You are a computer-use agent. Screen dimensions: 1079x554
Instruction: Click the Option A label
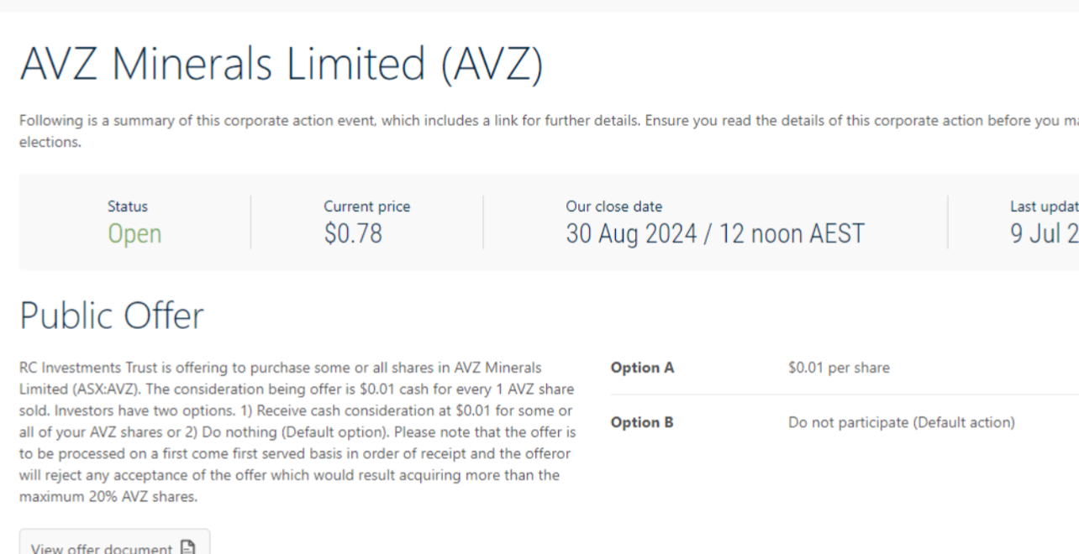(642, 368)
